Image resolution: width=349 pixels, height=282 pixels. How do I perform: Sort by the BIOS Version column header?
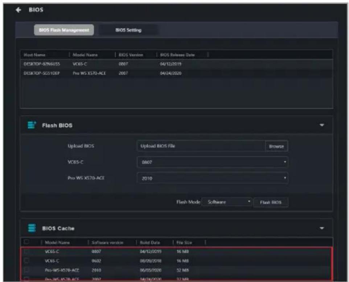click(x=131, y=55)
